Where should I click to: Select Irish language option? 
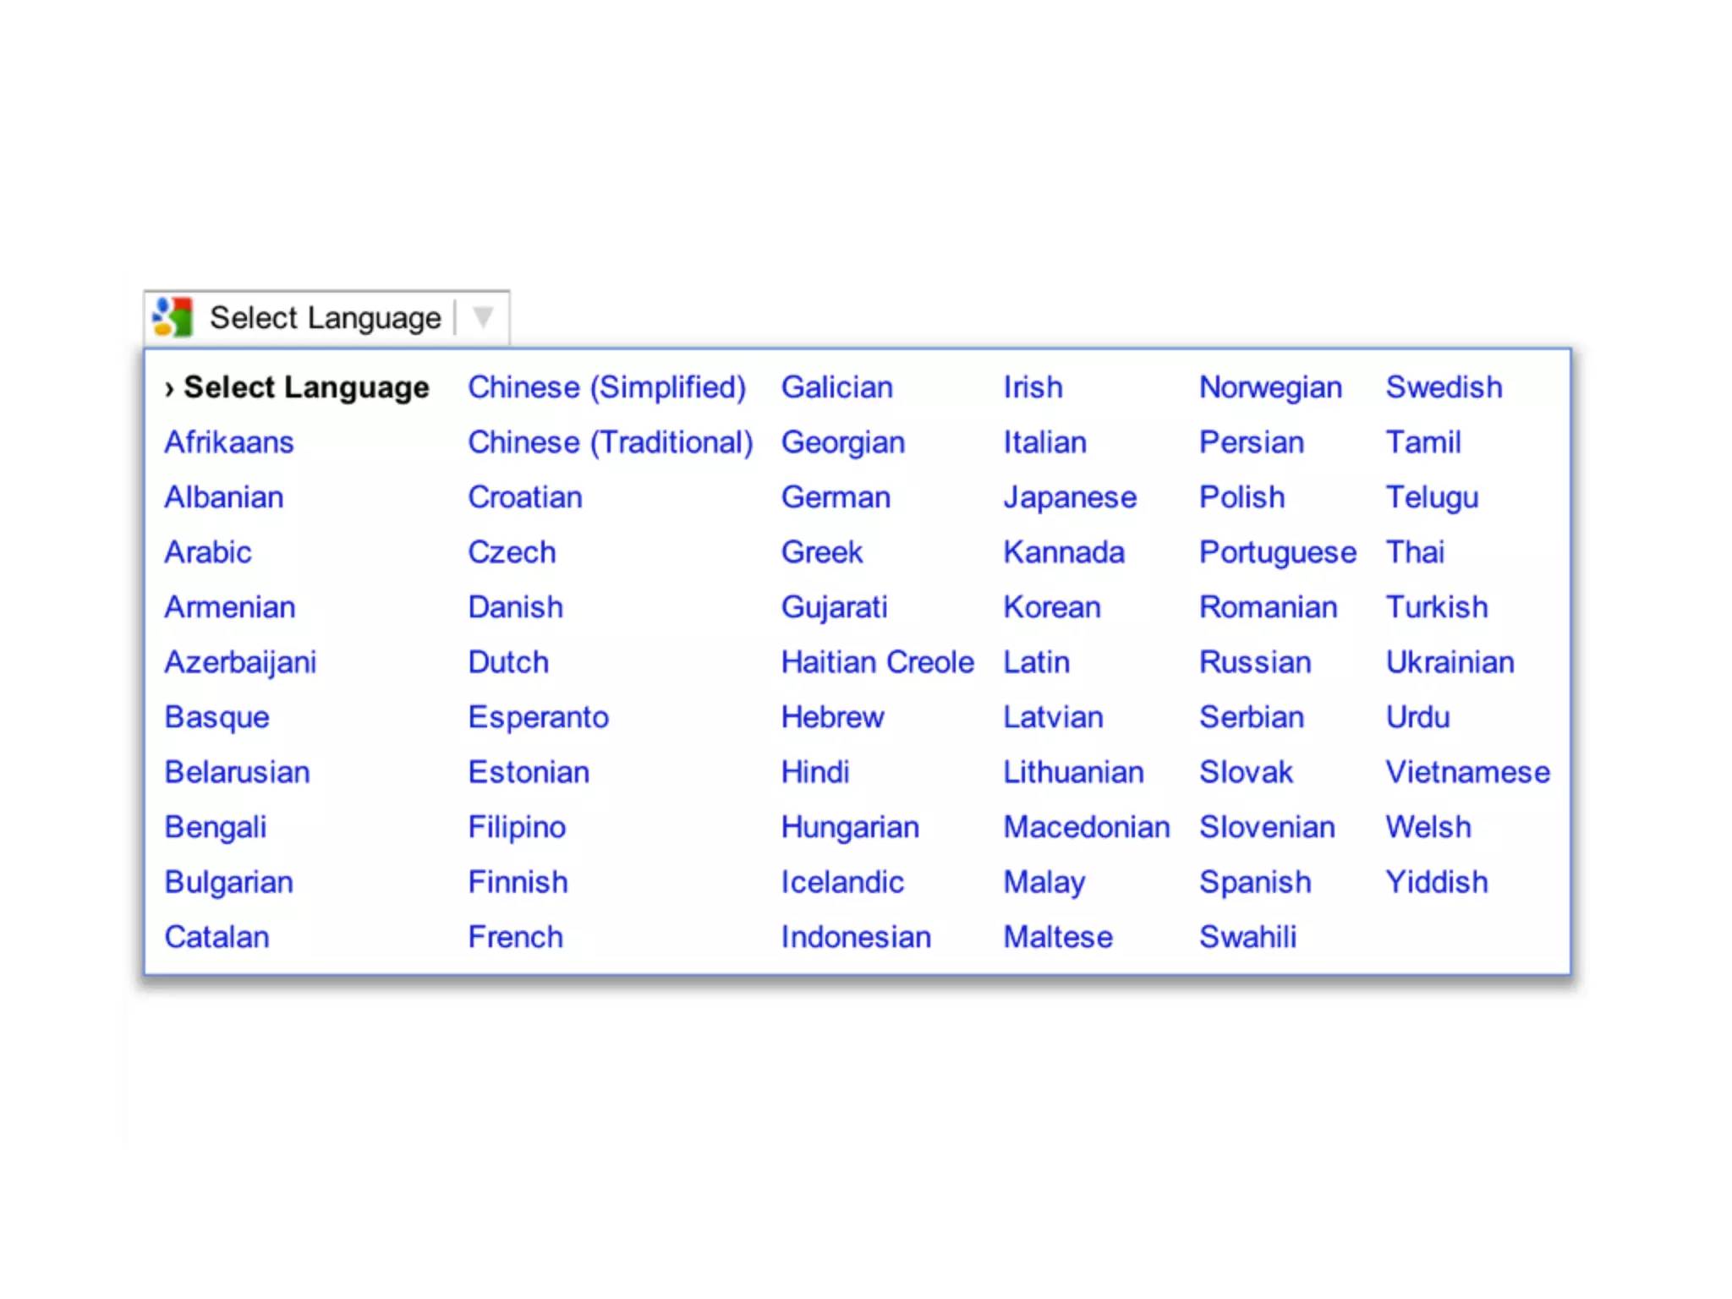tap(1033, 387)
